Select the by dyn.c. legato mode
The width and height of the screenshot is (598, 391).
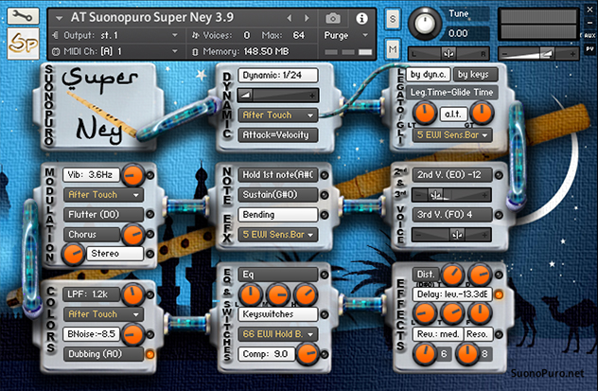coord(429,75)
